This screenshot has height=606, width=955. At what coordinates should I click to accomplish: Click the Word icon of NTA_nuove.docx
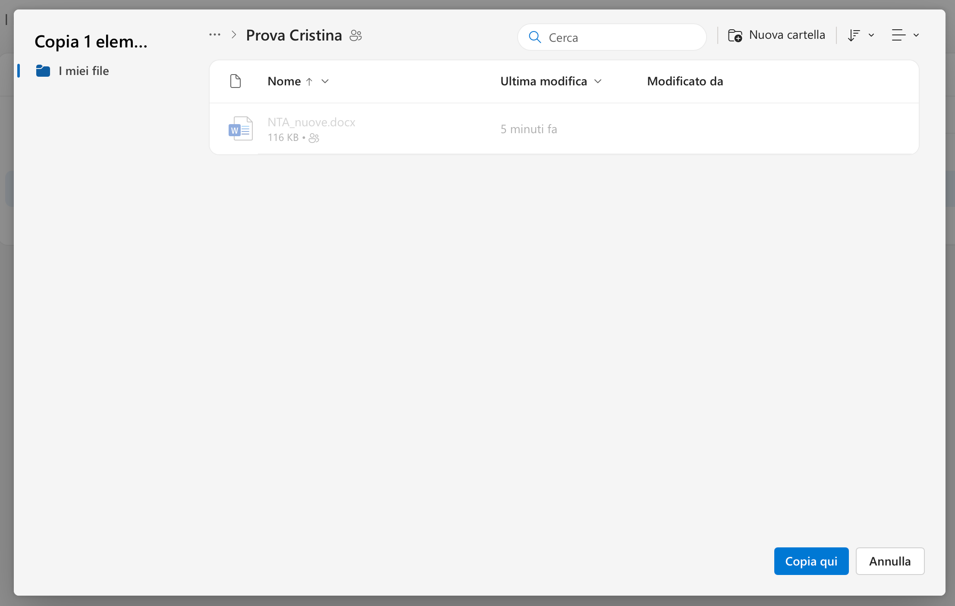coord(240,129)
